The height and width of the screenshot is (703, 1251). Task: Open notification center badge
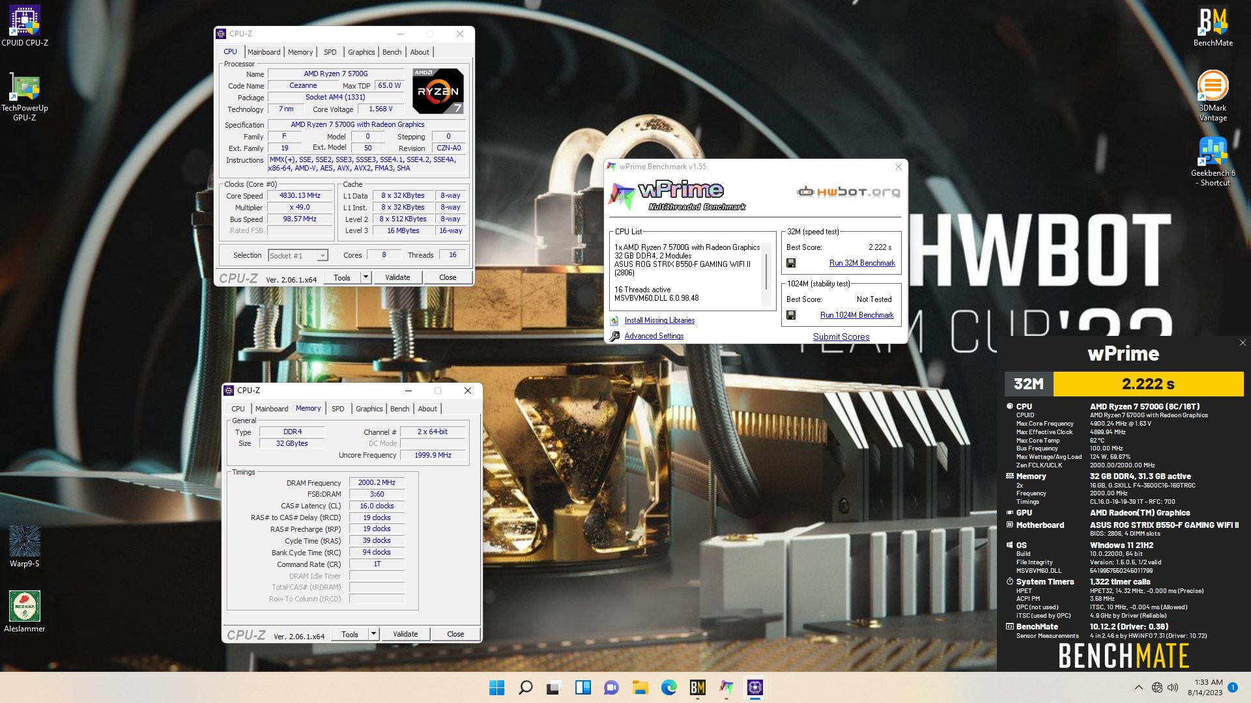1233,687
